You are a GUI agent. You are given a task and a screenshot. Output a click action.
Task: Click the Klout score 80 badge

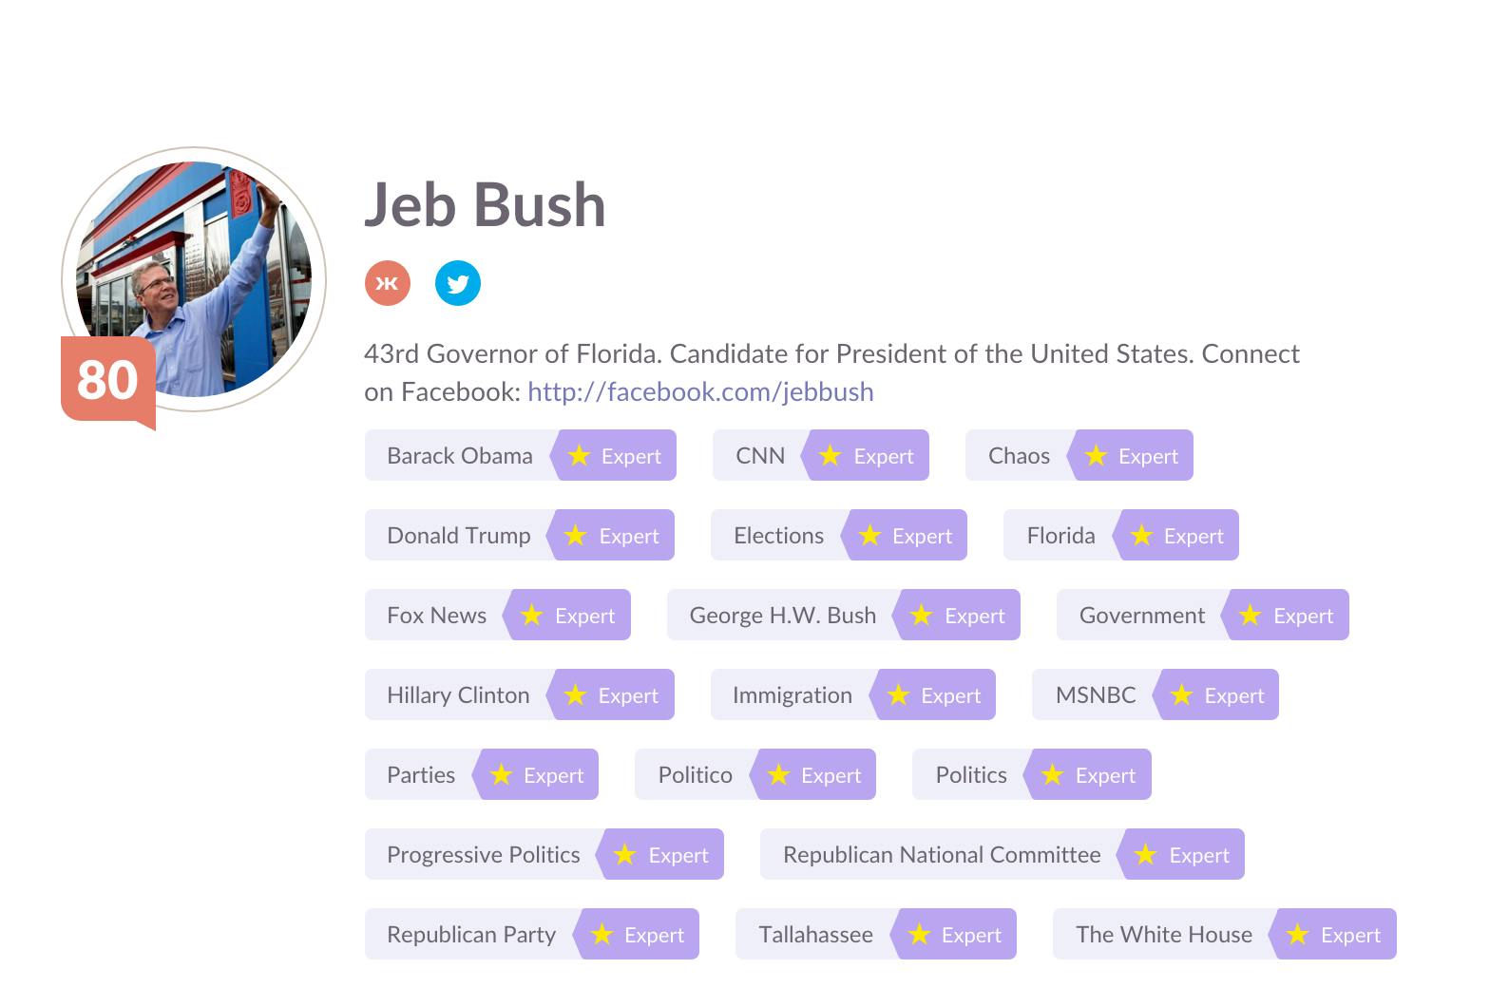tap(107, 379)
